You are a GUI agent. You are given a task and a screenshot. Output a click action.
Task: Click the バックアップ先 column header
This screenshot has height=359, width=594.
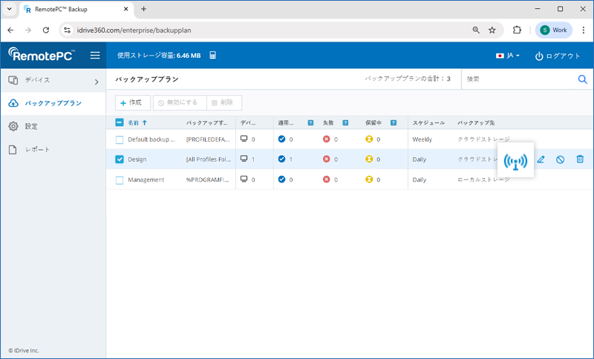pyautogui.click(x=476, y=122)
